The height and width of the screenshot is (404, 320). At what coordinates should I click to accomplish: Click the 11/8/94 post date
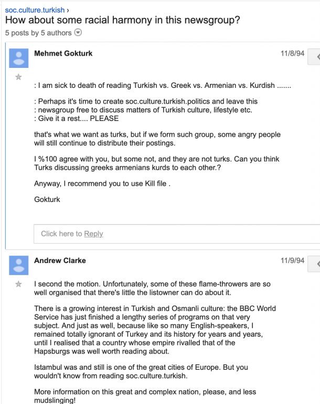[x=293, y=53]
